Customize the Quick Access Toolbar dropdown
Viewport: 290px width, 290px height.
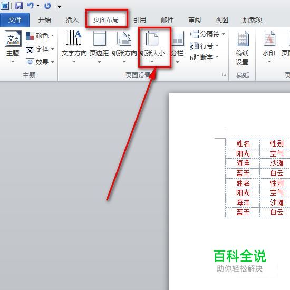click(x=59, y=6)
